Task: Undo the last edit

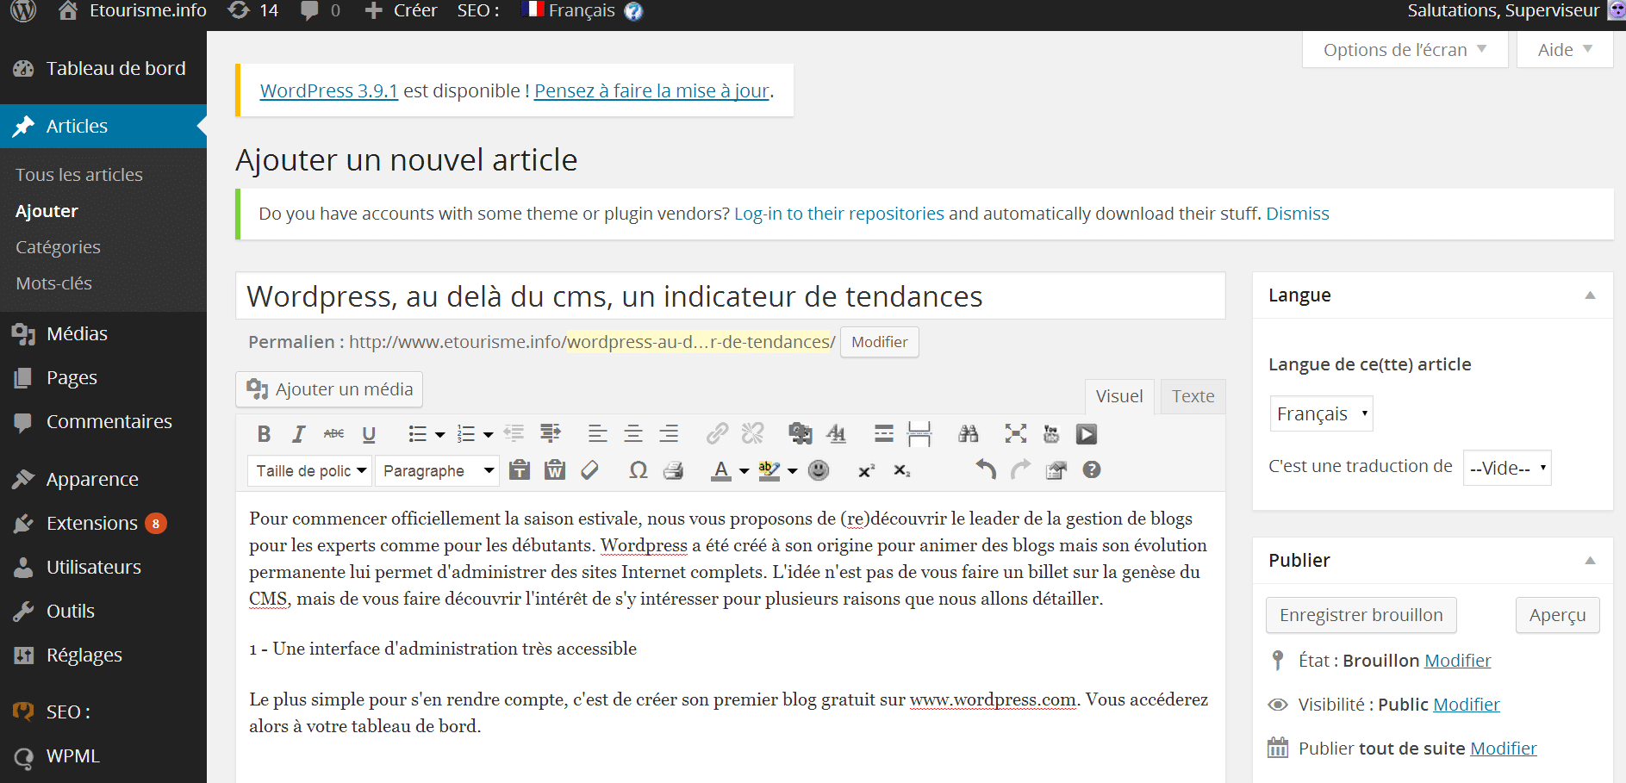Action: point(986,469)
